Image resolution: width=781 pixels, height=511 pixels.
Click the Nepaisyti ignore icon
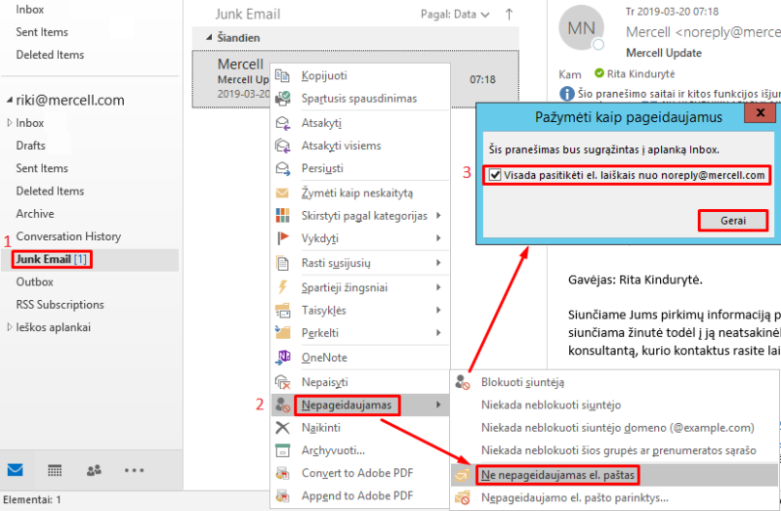(282, 382)
